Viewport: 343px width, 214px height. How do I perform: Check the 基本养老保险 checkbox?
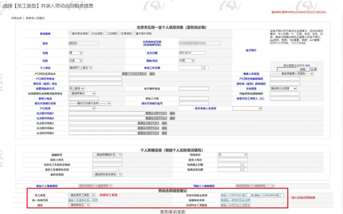click(x=70, y=33)
